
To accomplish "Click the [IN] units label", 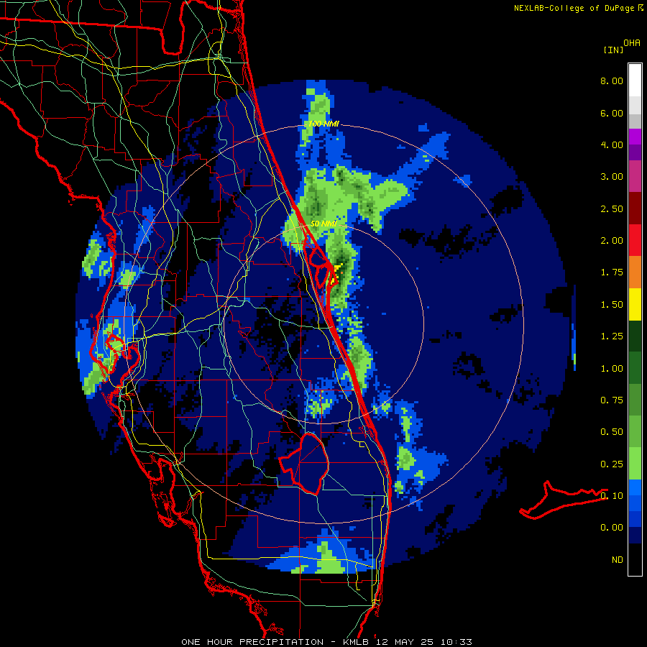I will [613, 50].
